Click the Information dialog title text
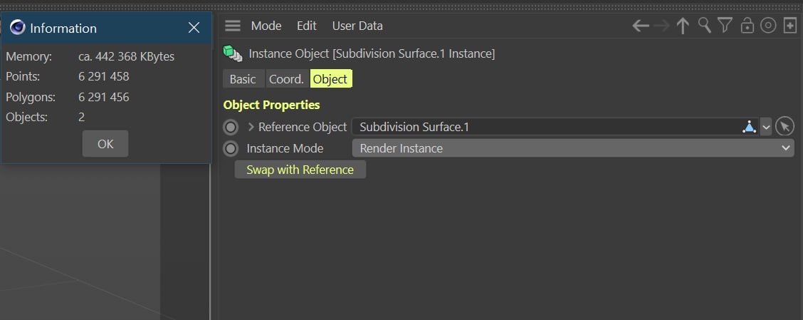 pyautogui.click(x=63, y=29)
